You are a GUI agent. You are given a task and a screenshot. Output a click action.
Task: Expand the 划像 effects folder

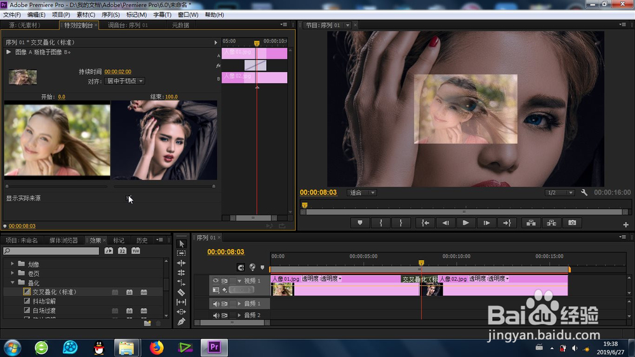click(12, 264)
